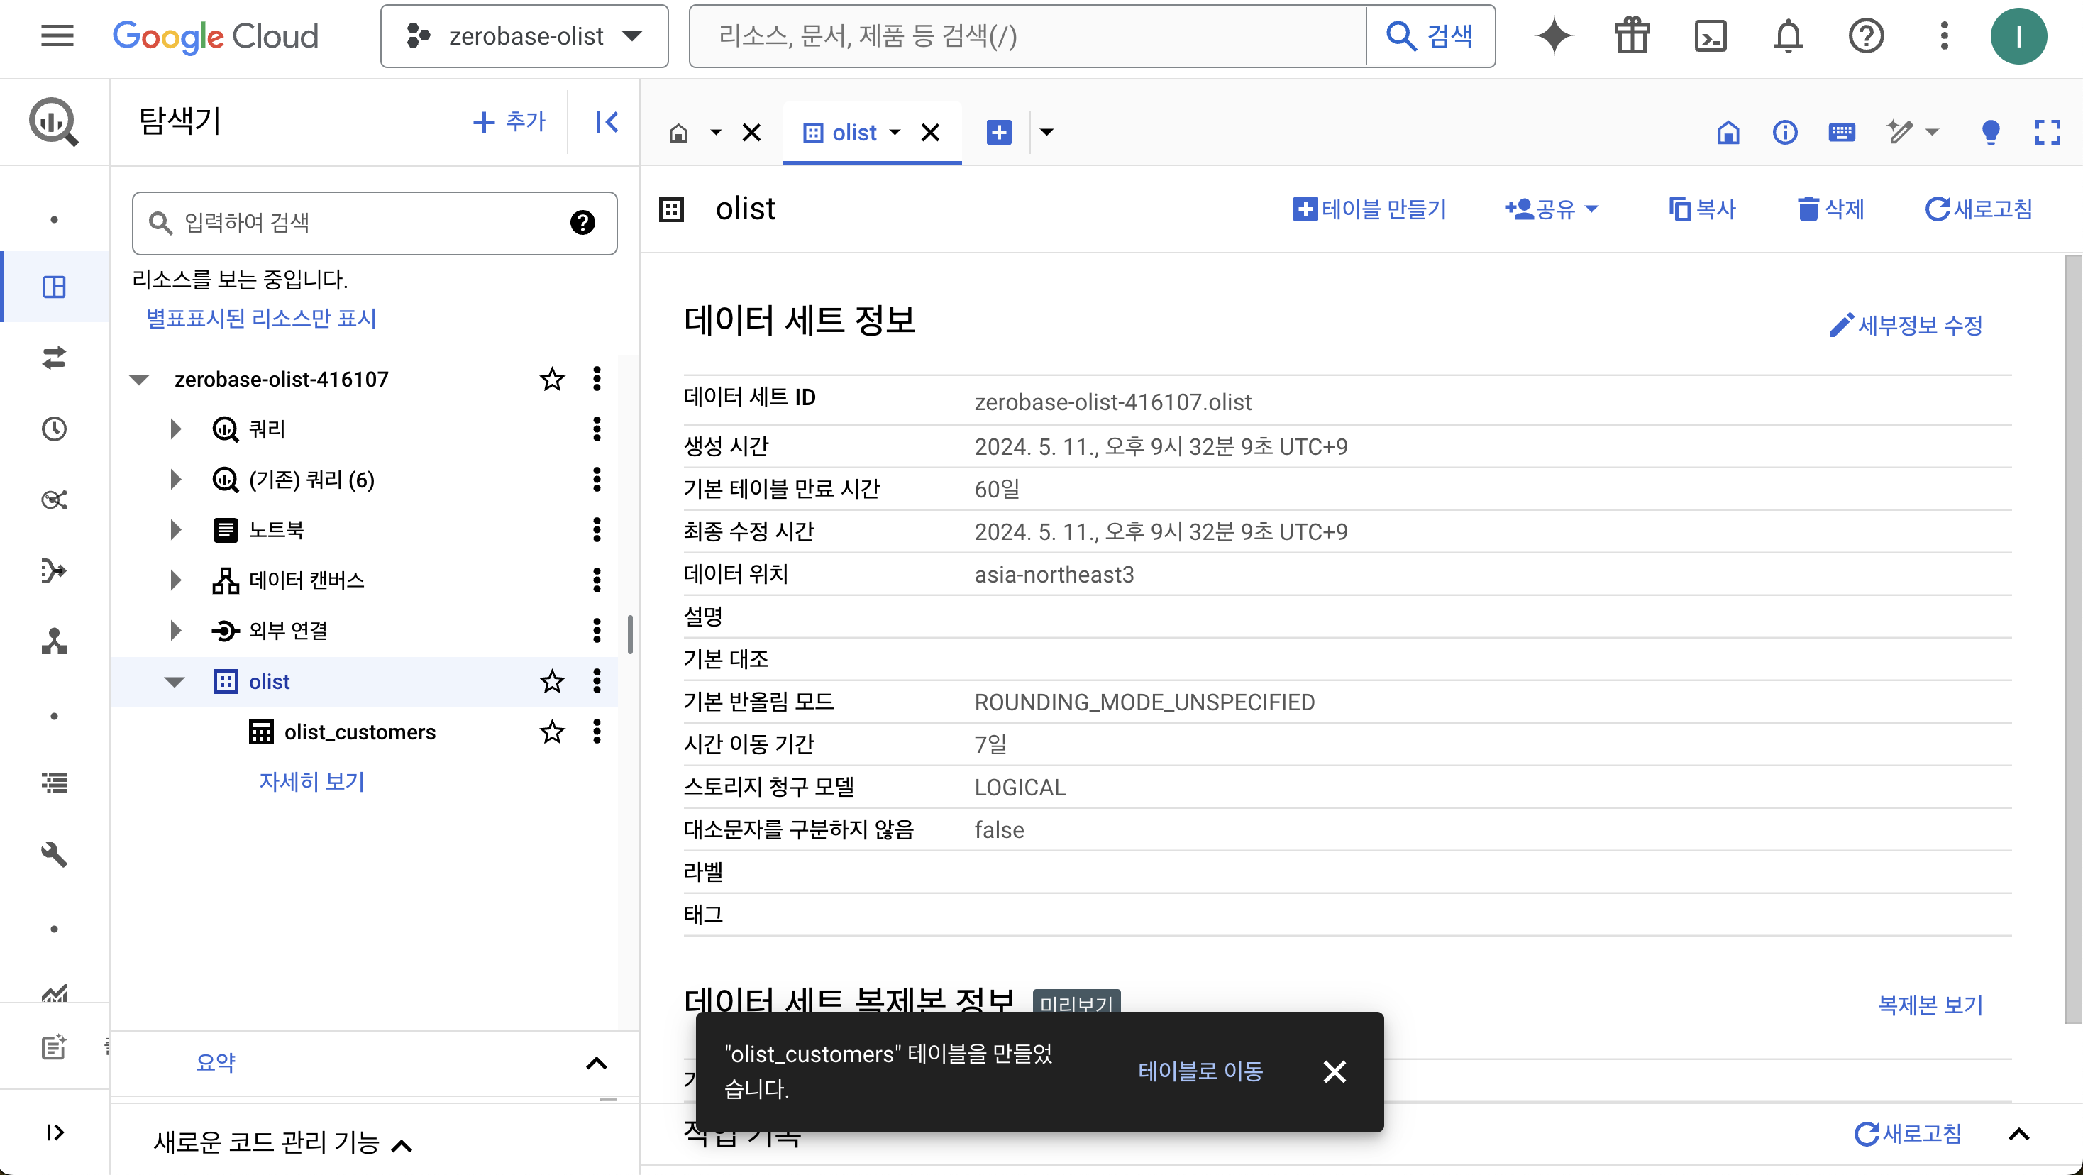This screenshot has height=1175, width=2083.
Task: Expand the 노트북 tree node
Action: coord(175,530)
